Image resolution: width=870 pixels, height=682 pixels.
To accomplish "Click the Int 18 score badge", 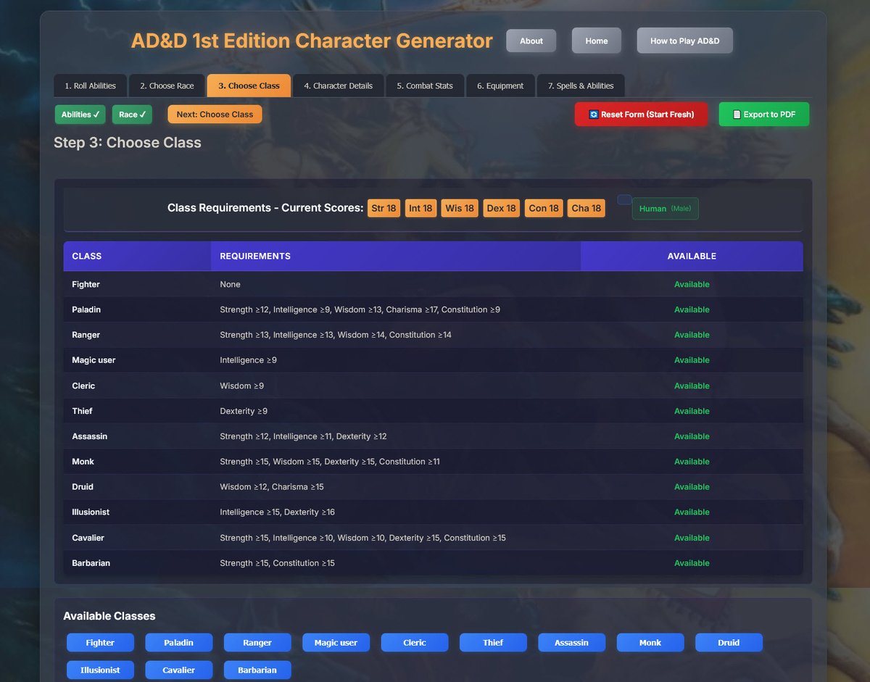I will pyautogui.click(x=420, y=208).
